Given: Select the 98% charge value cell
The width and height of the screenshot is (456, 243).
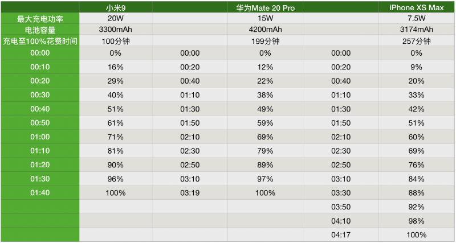Looking at the screenshot, I should point(416,221).
